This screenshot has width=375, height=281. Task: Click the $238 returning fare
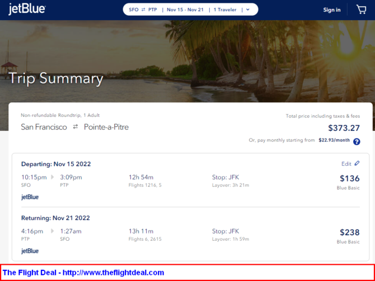[x=350, y=232]
